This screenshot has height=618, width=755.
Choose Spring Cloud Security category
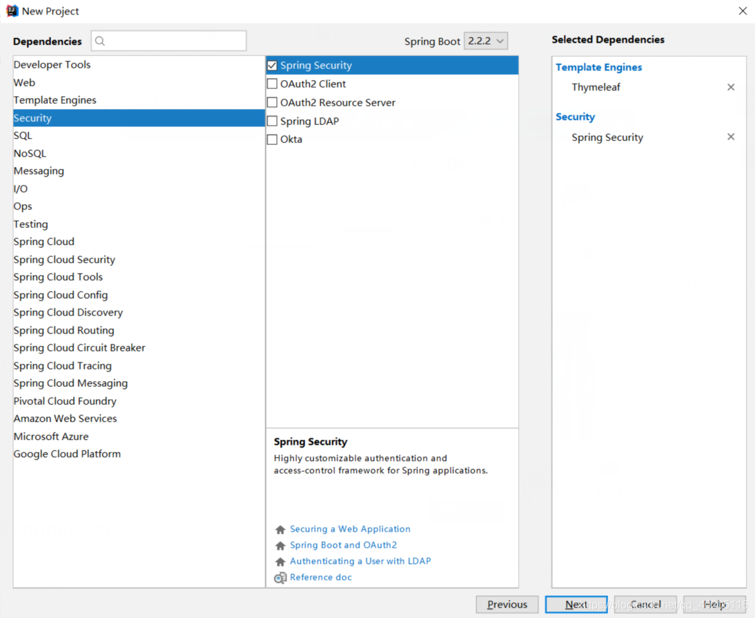pyautogui.click(x=139, y=260)
